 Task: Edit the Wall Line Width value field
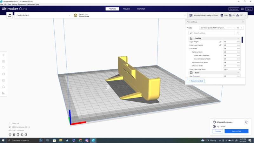tap(231, 52)
